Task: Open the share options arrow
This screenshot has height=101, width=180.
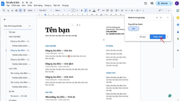Action: [171, 3]
